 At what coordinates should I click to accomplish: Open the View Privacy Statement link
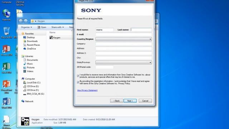click(87, 90)
